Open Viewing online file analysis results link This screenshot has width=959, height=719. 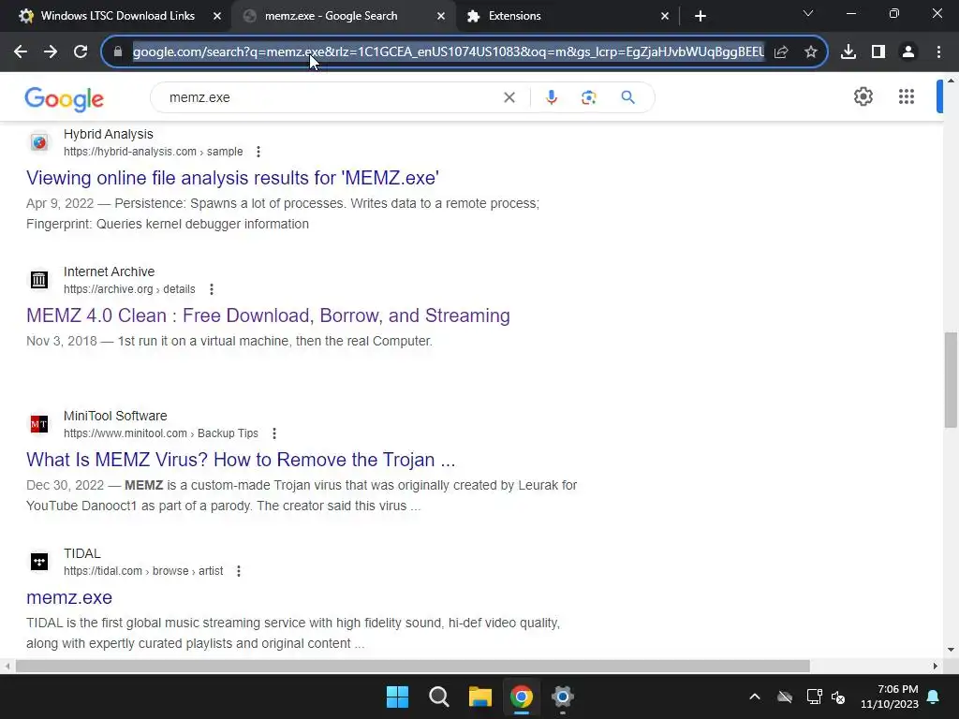[x=232, y=178]
